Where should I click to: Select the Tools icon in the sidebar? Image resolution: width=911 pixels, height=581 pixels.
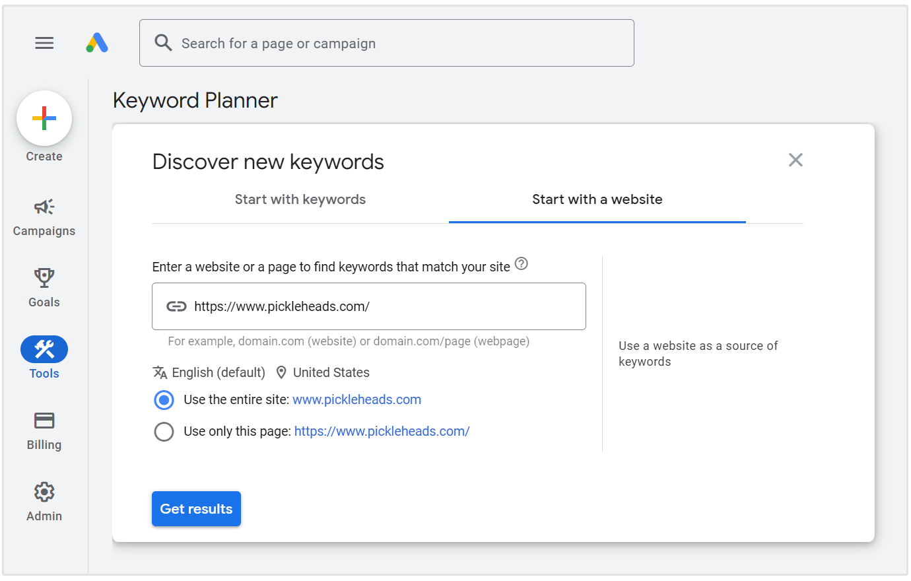pyautogui.click(x=44, y=349)
